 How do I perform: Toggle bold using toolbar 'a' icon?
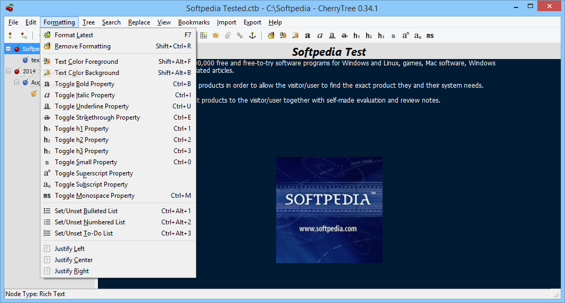pos(308,35)
